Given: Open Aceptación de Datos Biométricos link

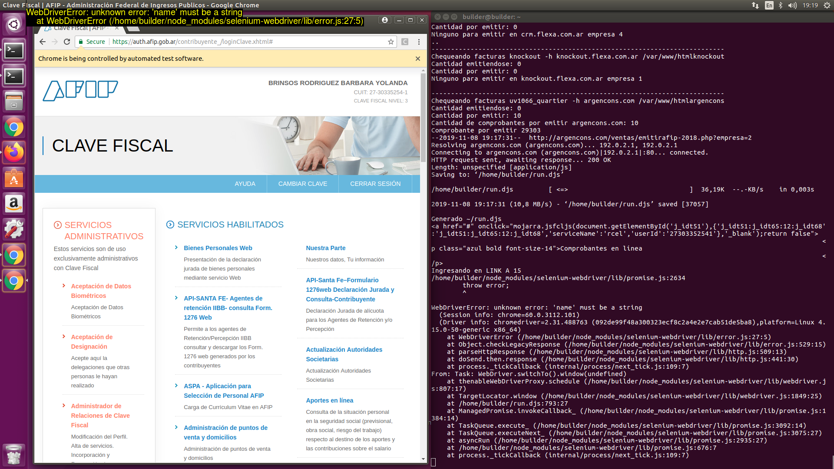Looking at the screenshot, I should point(101,291).
